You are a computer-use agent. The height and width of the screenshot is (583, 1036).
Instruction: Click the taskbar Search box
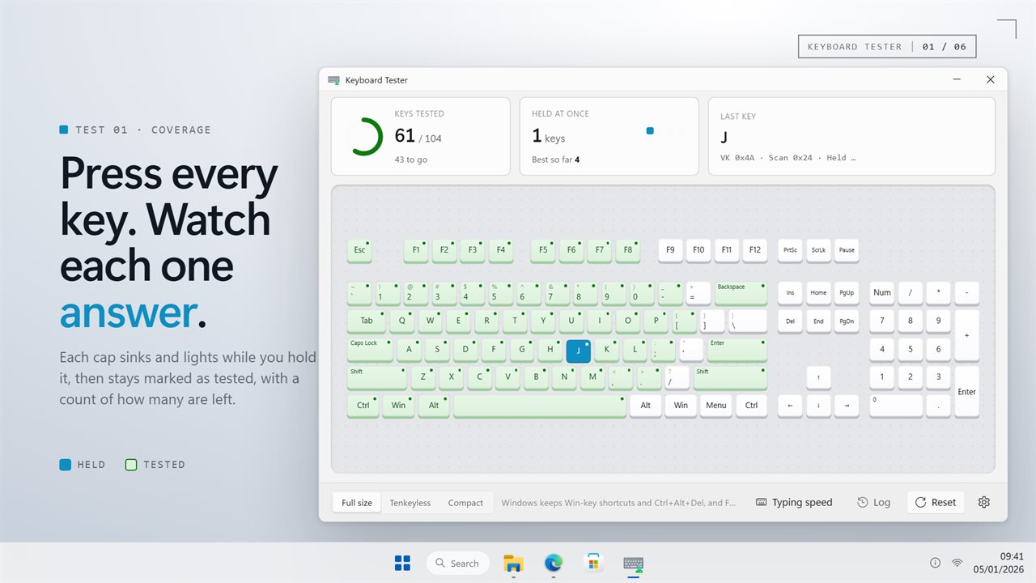pyautogui.click(x=458, y=563)
